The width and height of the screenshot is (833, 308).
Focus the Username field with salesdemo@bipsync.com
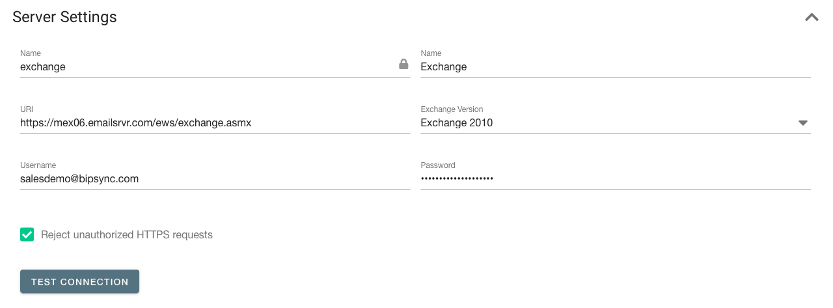pyautogui.click(x=215, y=178)
